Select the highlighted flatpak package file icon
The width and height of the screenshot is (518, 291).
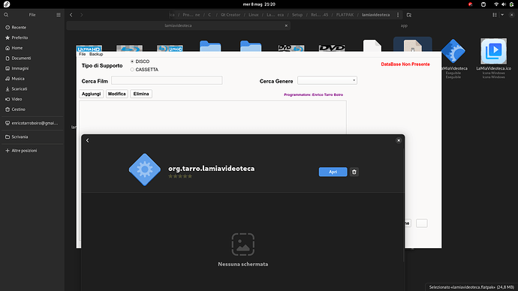point(413,45)
